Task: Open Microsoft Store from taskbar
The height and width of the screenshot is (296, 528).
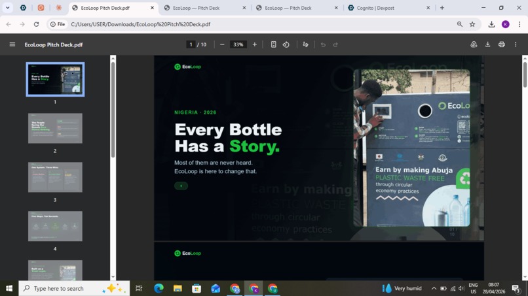Action: pos(197,288)
